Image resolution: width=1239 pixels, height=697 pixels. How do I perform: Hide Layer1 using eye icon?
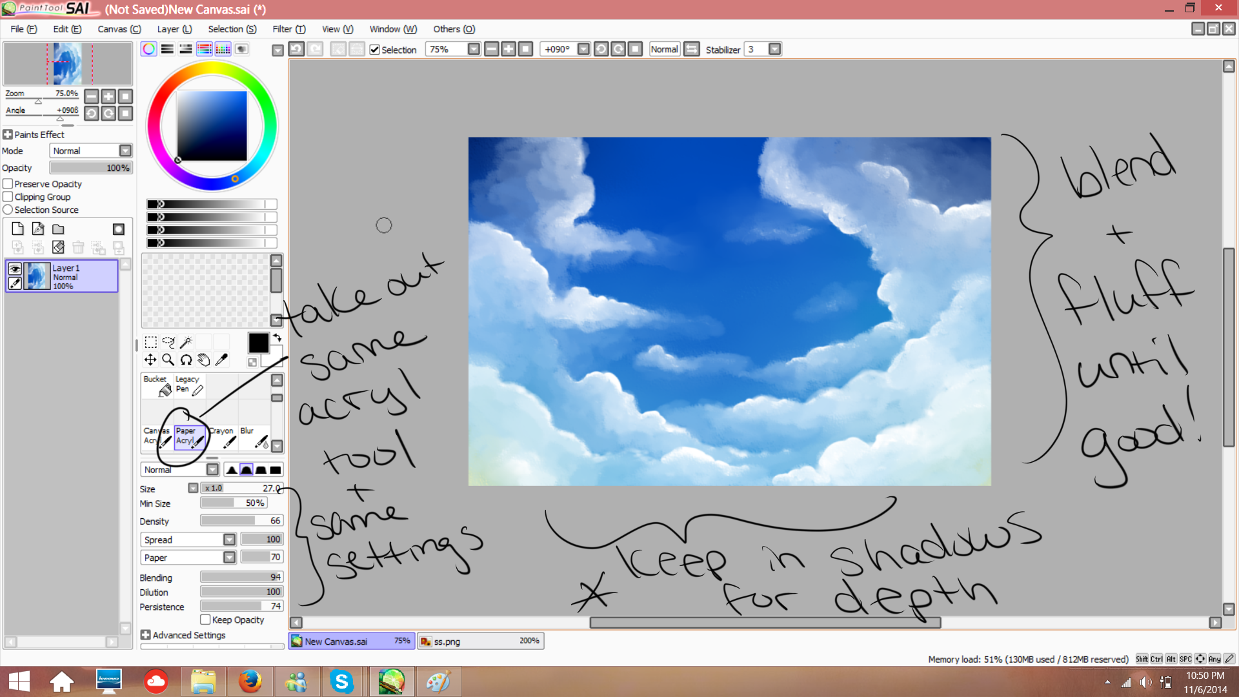point(14,268)
